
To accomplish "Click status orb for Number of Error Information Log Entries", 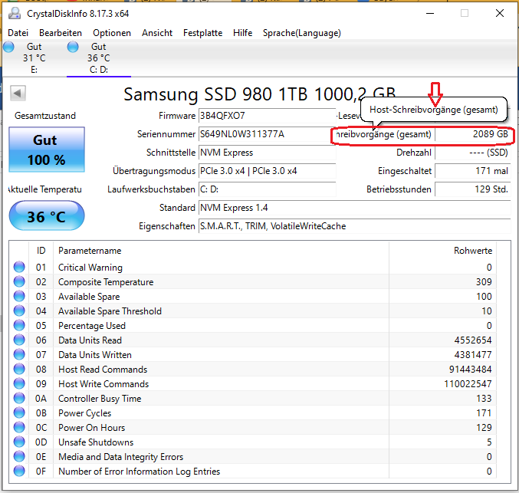I will click(x=19, y=471).
